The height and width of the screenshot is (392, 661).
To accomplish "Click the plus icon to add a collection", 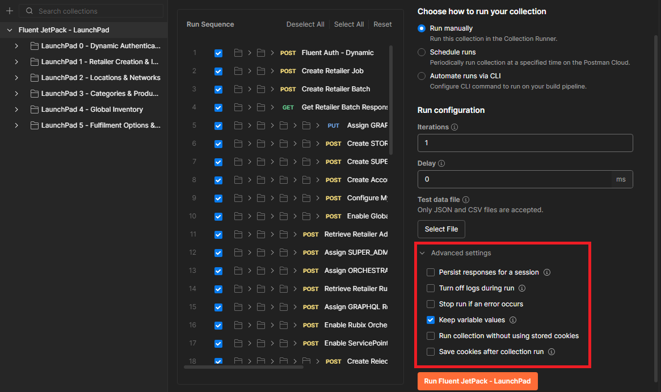I will 9,11.
